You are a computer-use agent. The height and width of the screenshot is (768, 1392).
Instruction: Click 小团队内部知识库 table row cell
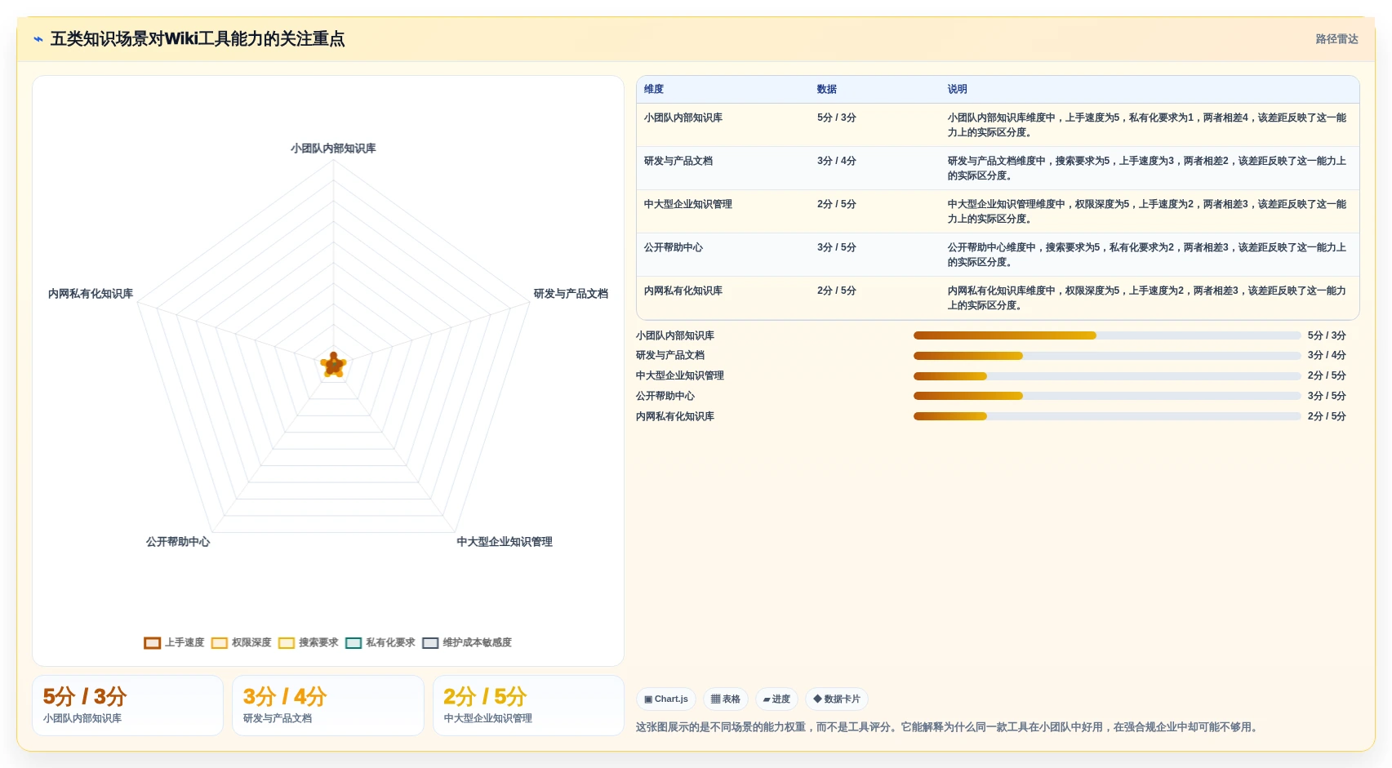pos(683,118)
